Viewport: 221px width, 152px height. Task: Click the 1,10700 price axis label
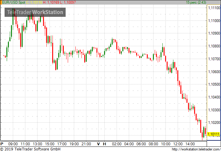point(214,59)
